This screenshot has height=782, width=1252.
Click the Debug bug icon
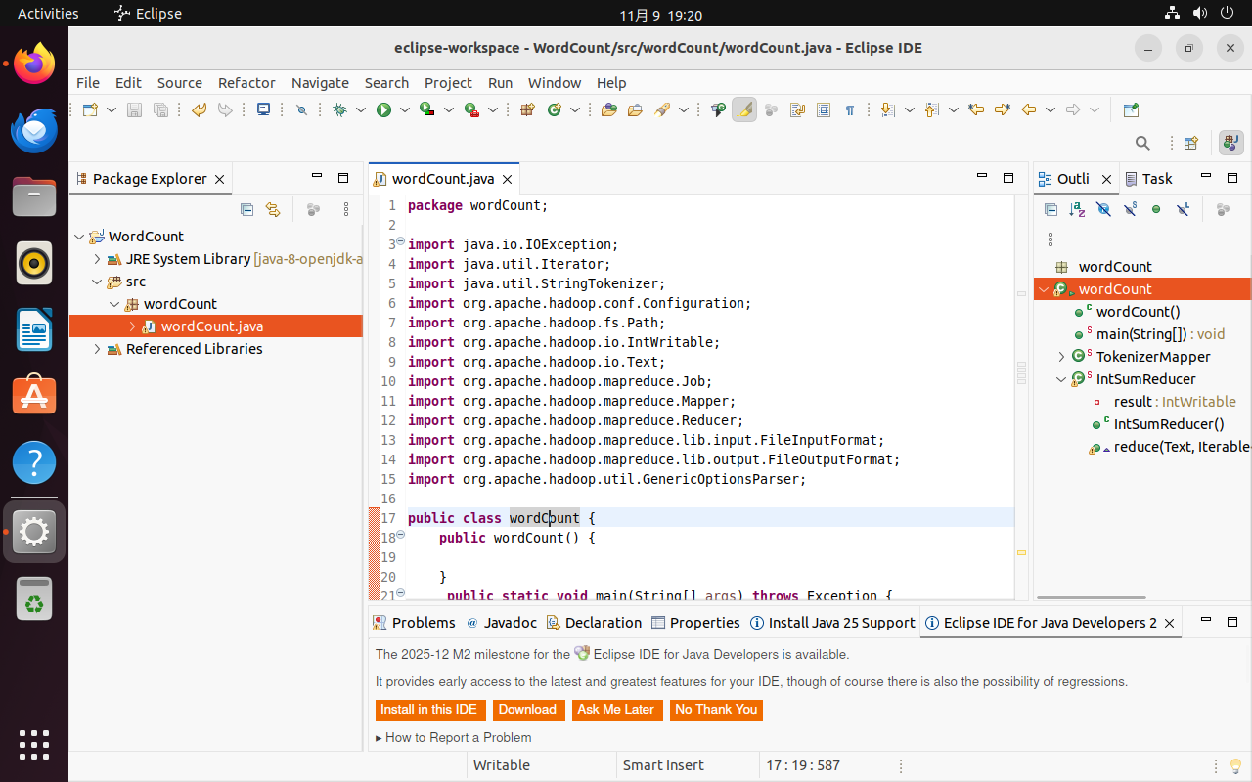coord(340,110)
